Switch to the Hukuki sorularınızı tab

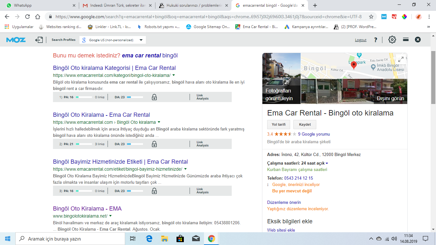coord(194,5)
